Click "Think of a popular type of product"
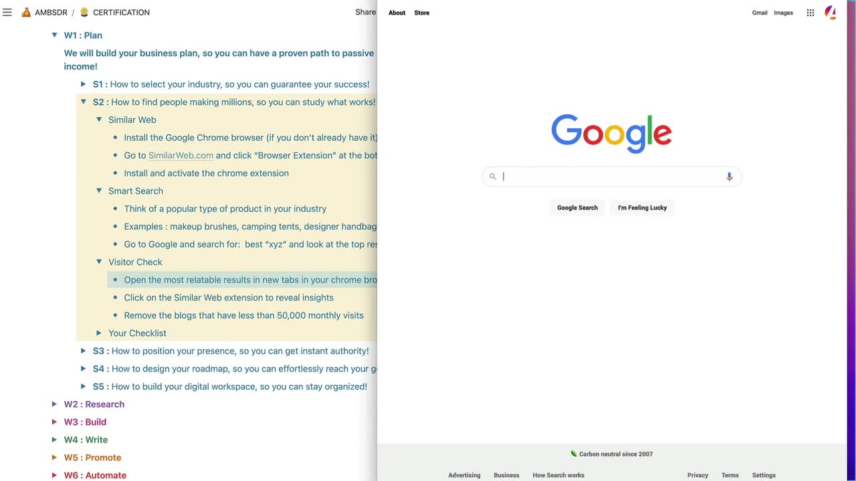The width and height of the screenshot is (856, 481). 225,208
